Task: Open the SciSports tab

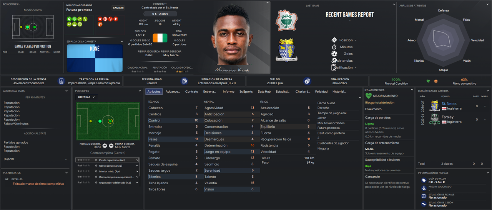Action: click(x=246, y=92)
